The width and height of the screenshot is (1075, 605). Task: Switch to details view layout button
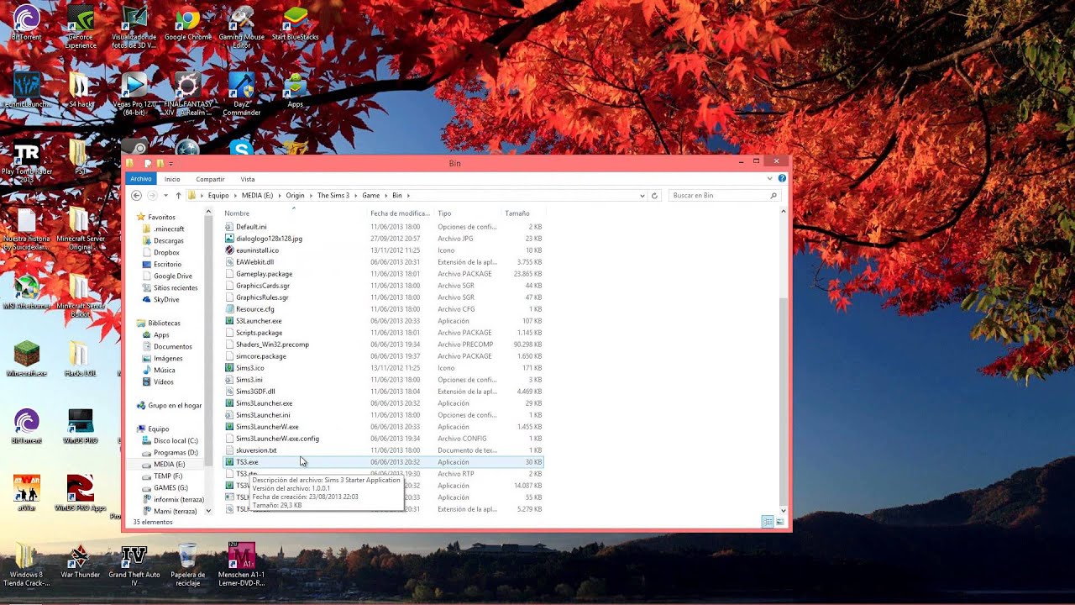[768, 522]
